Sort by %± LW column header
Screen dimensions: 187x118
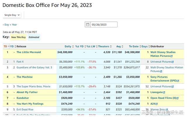click(x=92, y=46)
